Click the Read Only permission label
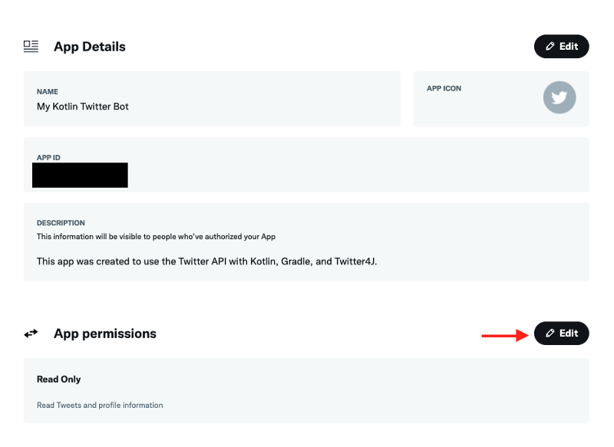 tap(59, 380)
